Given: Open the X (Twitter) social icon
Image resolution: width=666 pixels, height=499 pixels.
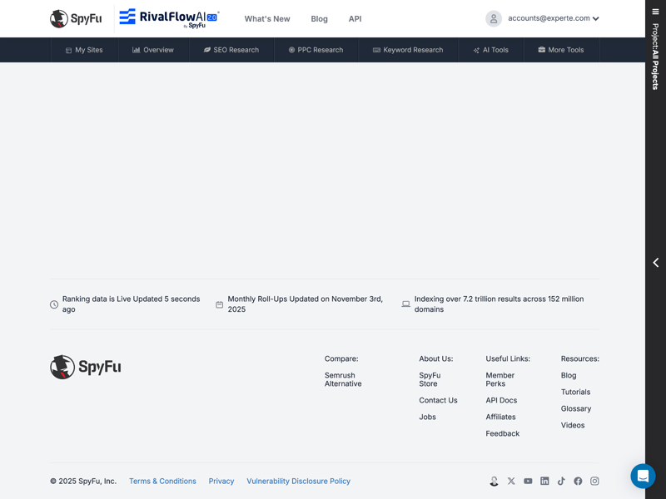Looking at the screenshot, I should tap(511, 482).
